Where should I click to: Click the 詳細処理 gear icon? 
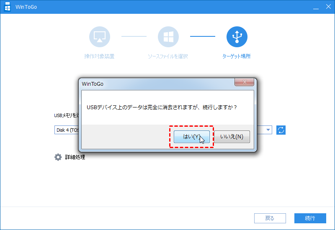(x=58, y=157)
